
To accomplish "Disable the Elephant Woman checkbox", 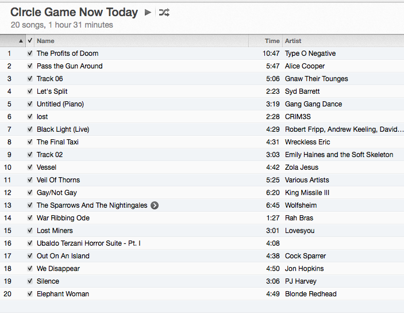I will click(x=30, y=294).
